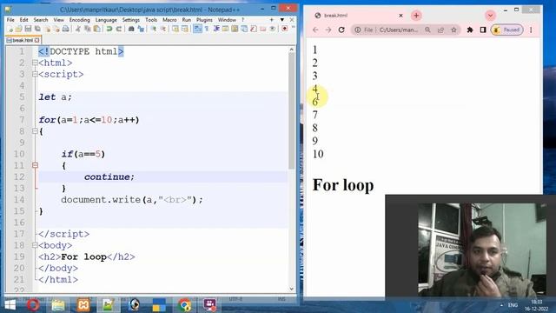Click the Zoom Out toolbar icon
556x313 pixels.
[162, 29]
